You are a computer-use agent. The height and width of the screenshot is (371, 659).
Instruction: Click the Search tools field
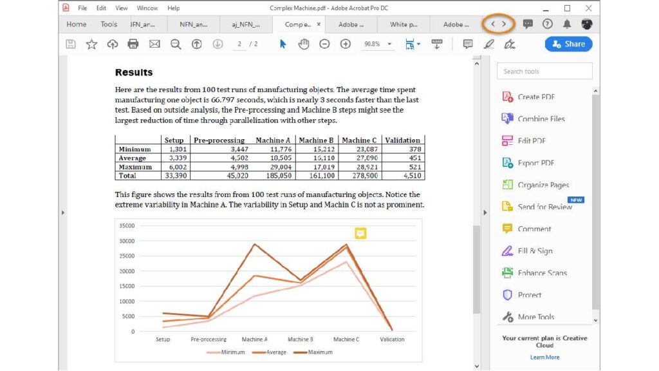pos(544,71)
